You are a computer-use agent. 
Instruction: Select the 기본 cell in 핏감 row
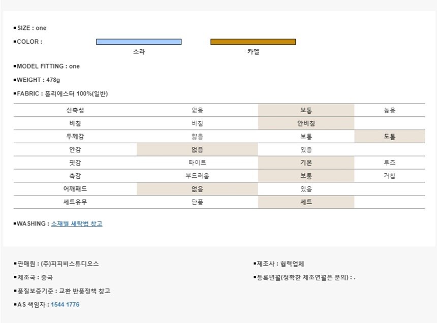(306, 163)
